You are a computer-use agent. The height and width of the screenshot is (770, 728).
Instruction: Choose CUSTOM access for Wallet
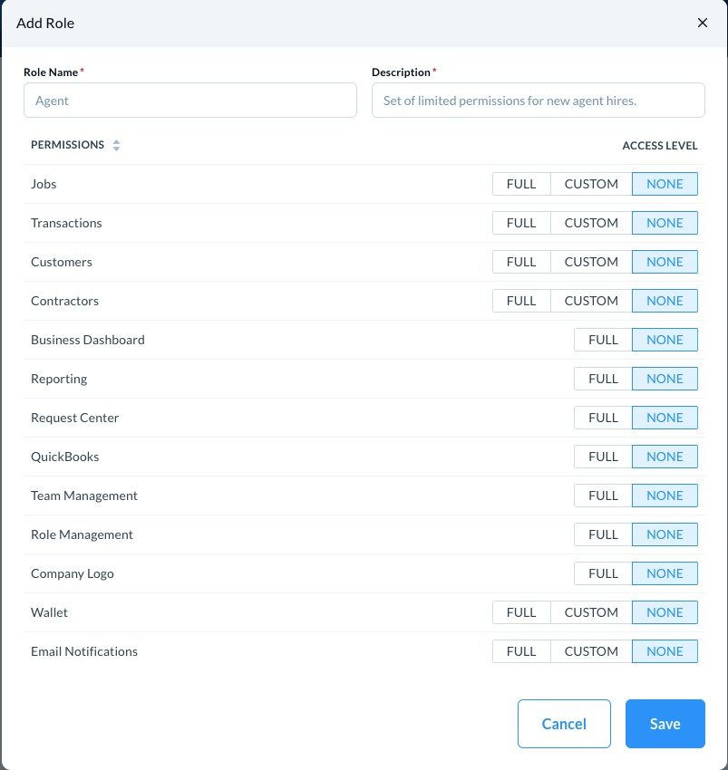[591, 612]
